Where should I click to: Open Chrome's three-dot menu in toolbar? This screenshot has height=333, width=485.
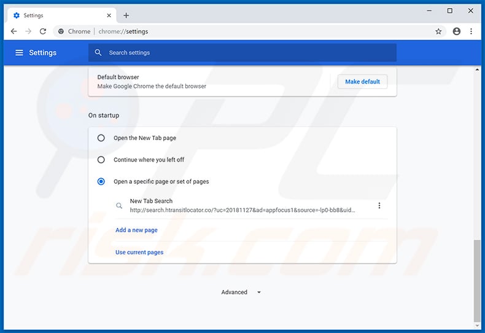tap(471, 31)
